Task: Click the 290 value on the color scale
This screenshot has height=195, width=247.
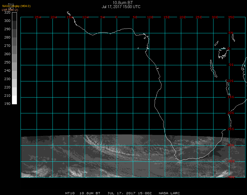Action: coord(7,29)
